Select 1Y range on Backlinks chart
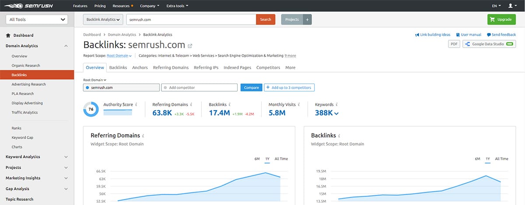The width and height of the screenshot is (525, 205). click(488, 159)
